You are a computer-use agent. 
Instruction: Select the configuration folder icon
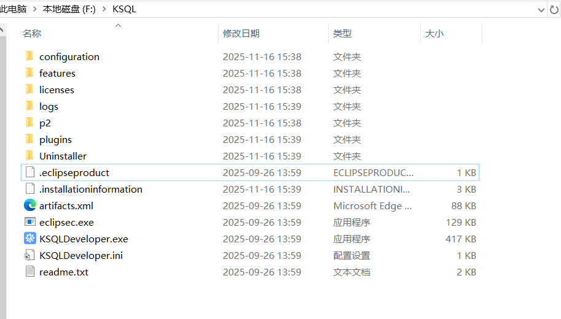[29, 56]
